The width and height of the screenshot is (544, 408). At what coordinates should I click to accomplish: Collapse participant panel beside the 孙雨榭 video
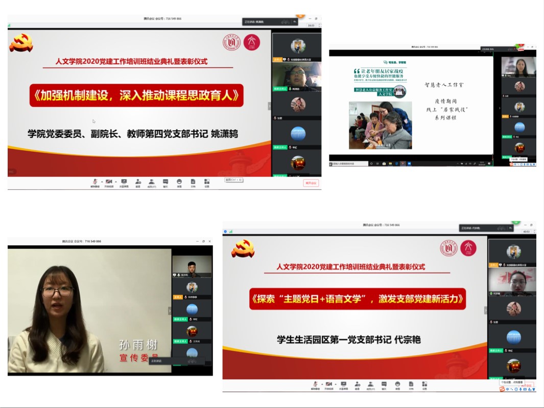coord(170,310)
